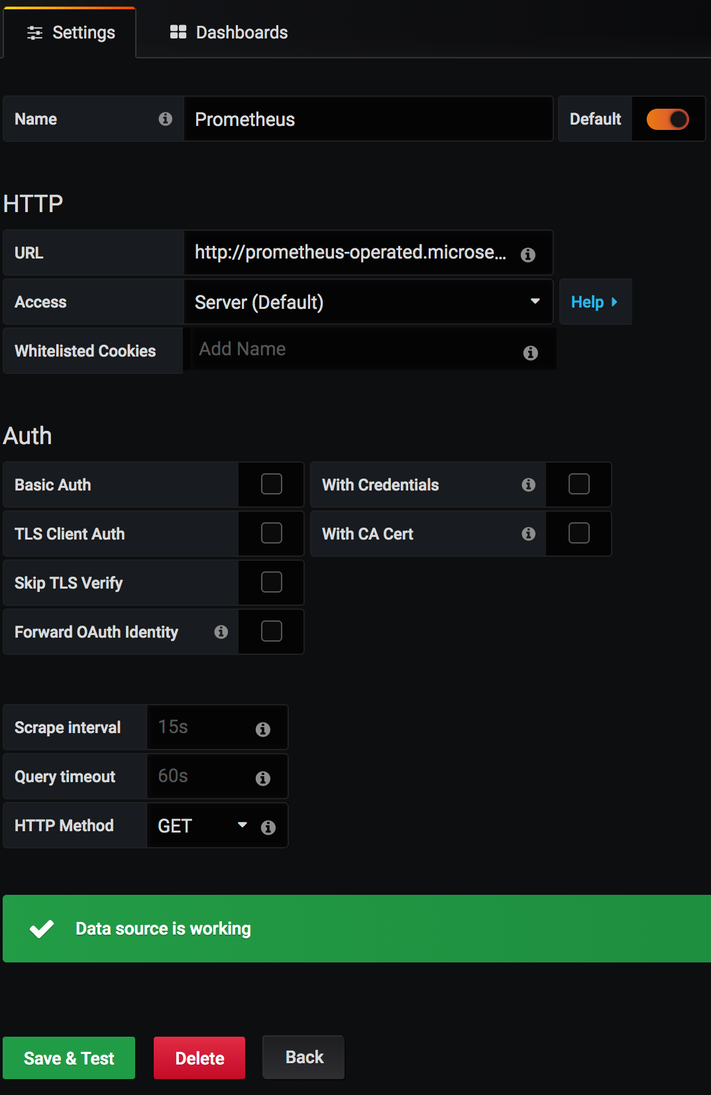
Task: Click the Query timeout info icon
Action: (x=263, y=778)
